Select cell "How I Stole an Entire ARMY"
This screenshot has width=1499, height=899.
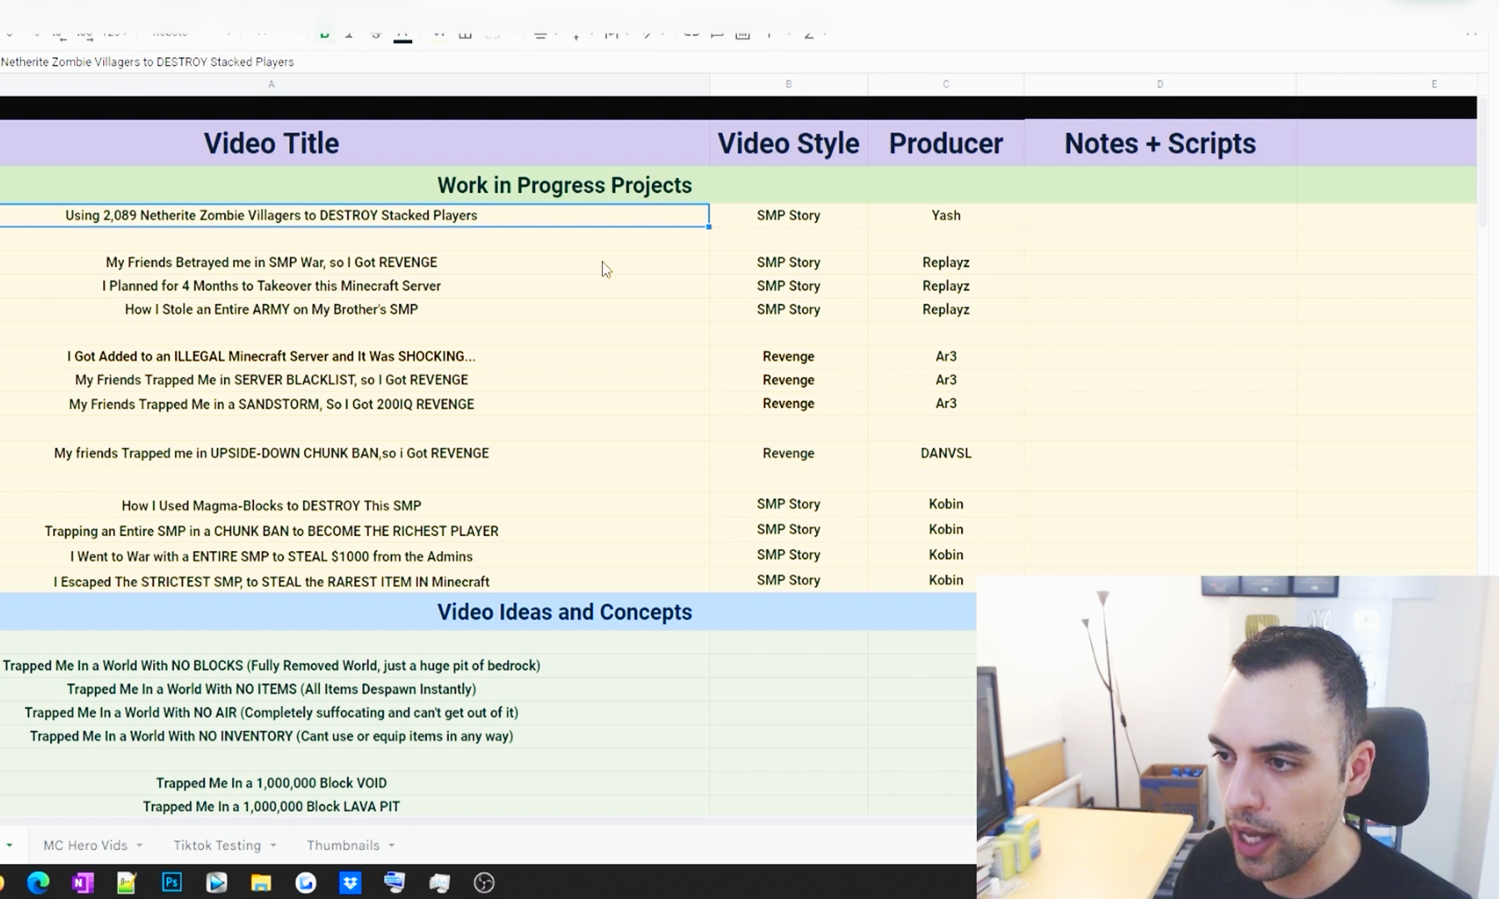pos(271,310)
